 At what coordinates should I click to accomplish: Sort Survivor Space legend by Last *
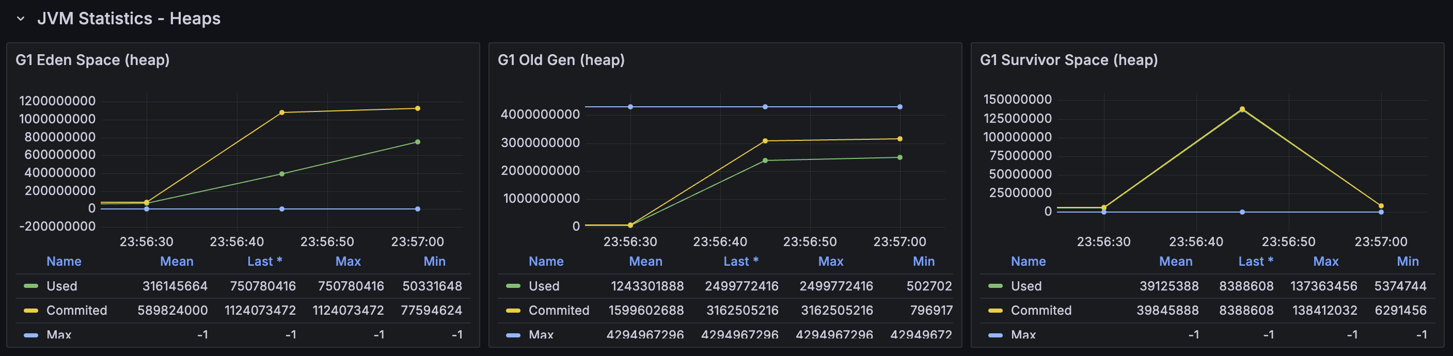[1256, 262]
